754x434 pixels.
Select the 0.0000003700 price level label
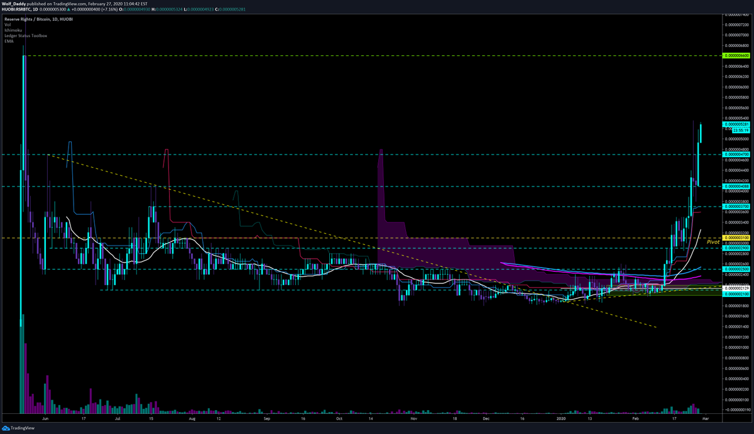(736, 206)
